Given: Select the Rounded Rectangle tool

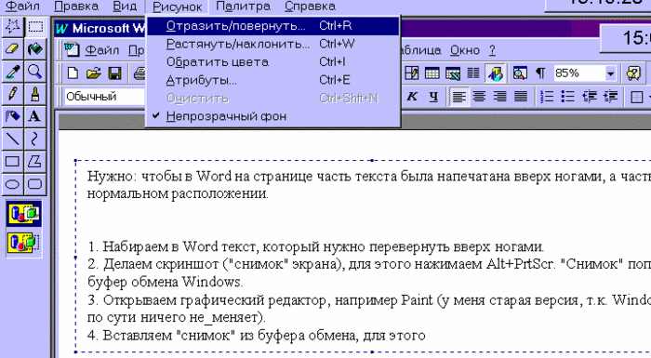Looking at the screenshot, I should (35, 183).
